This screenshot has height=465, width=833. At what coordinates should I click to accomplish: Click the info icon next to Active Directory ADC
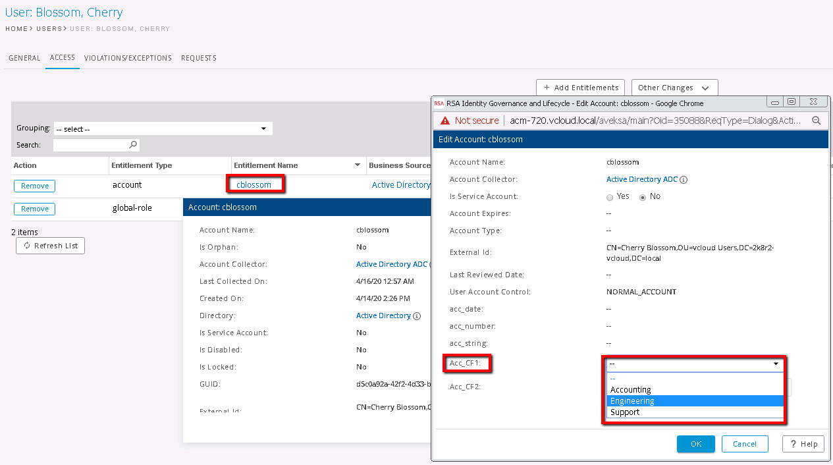[x=684, y=180]
